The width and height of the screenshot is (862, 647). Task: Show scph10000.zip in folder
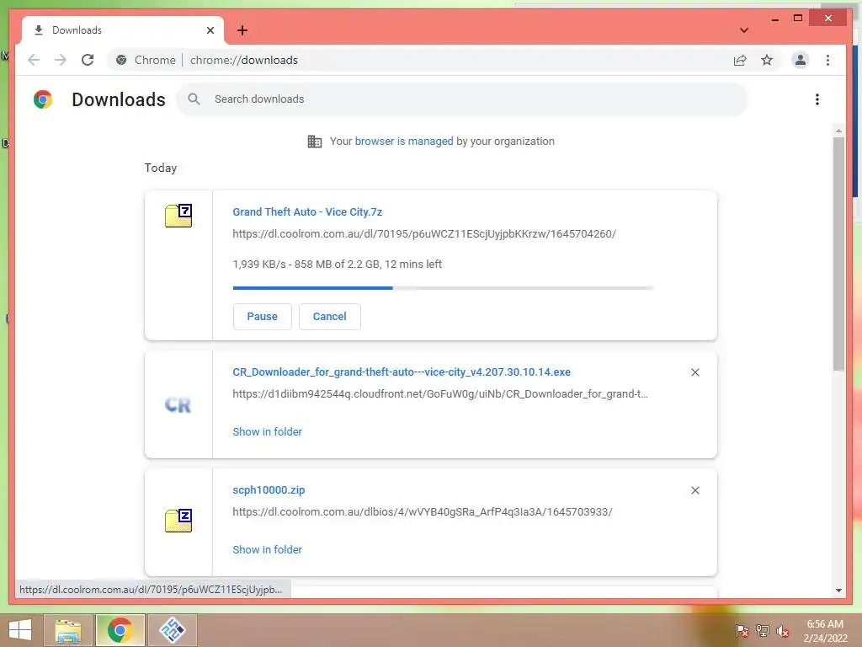pos(267,549)
